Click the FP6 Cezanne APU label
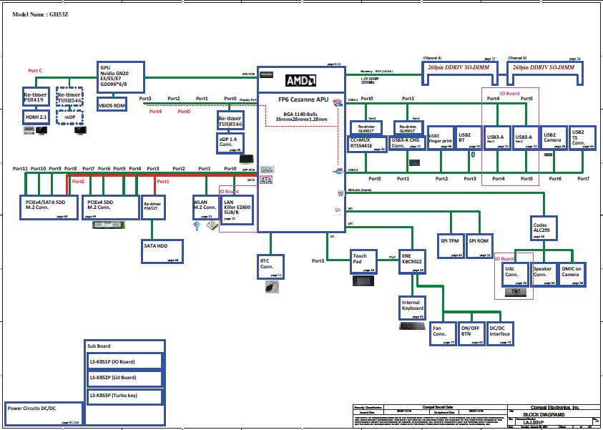The image size is (603, 430). [x=303, y=99]
